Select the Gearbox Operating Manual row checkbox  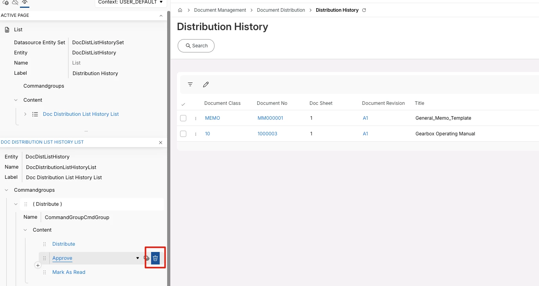click(183, 134)
